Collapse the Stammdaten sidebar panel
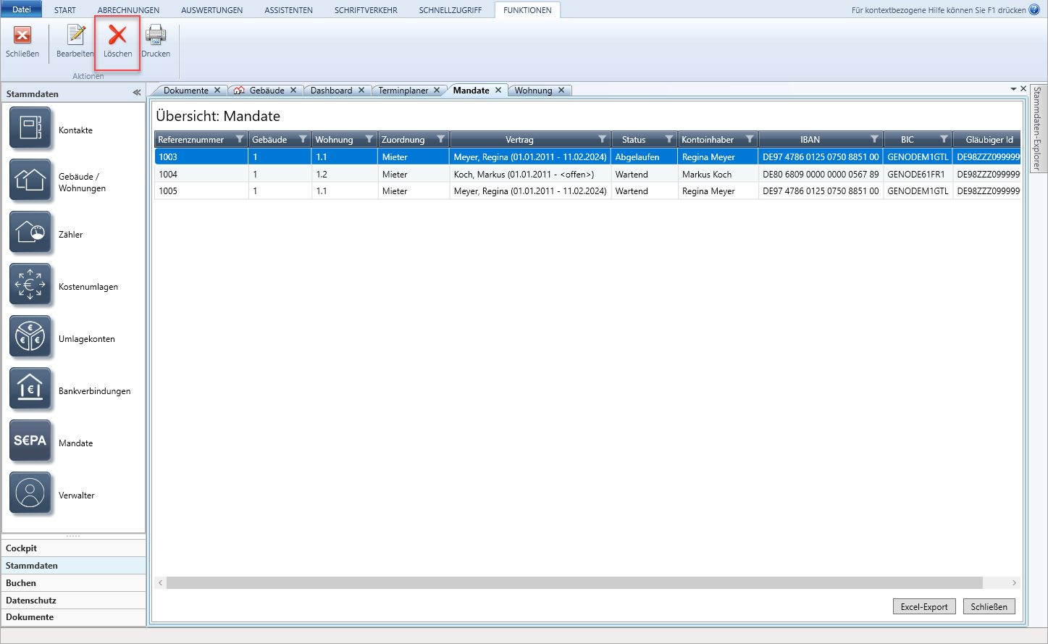This screenshot has width=1048, height=644. (136, 93)
